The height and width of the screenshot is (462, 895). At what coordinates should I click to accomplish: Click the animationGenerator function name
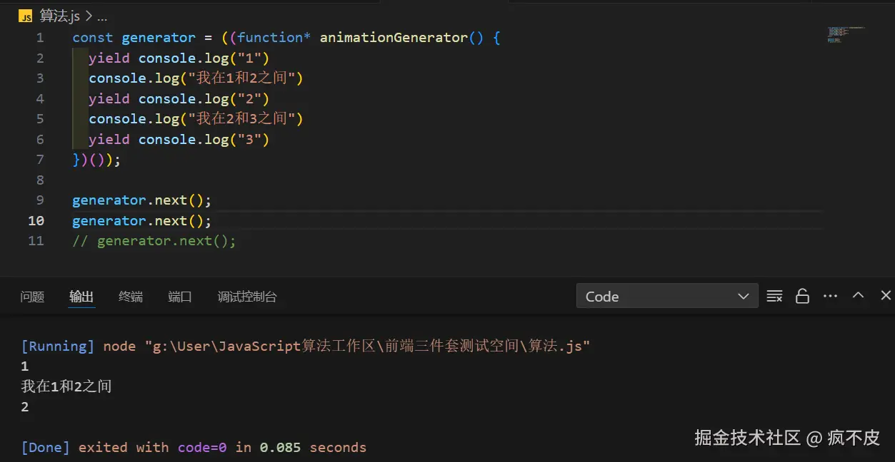(x=394, y=38)
